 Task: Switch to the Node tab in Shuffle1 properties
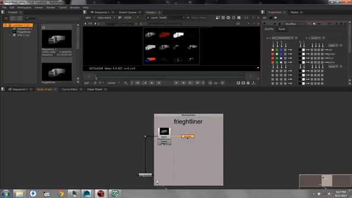point(282,29)
